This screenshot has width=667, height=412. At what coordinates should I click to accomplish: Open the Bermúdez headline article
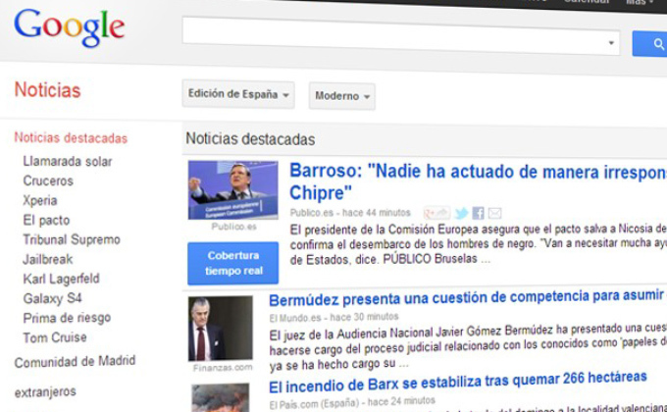(468, 298)
